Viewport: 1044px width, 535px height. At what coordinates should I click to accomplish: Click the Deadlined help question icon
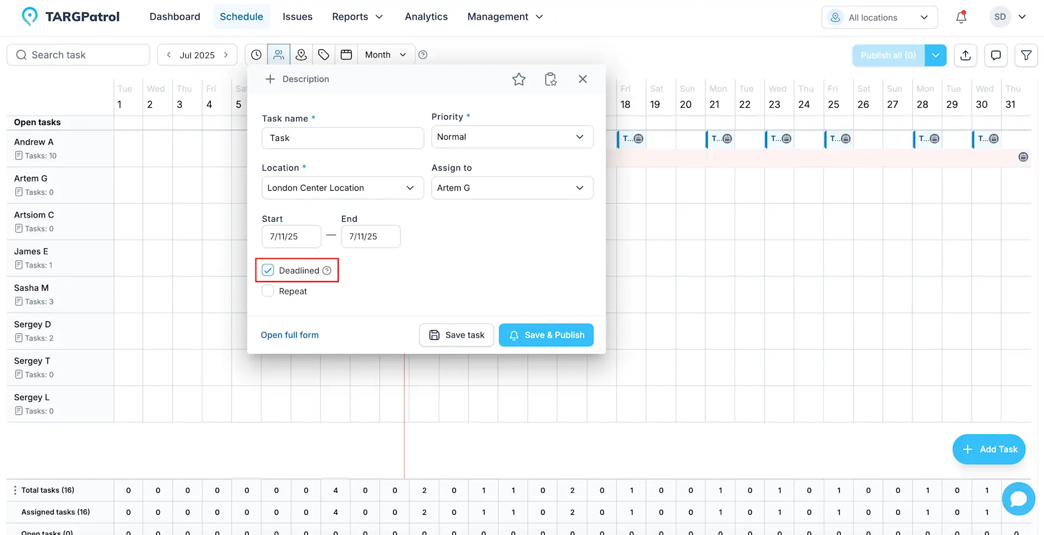click(x=327, y=270)
